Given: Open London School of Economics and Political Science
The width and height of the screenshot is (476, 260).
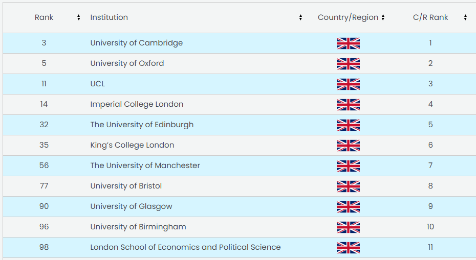Looking at the screenshot, I should tap(185, 247).
